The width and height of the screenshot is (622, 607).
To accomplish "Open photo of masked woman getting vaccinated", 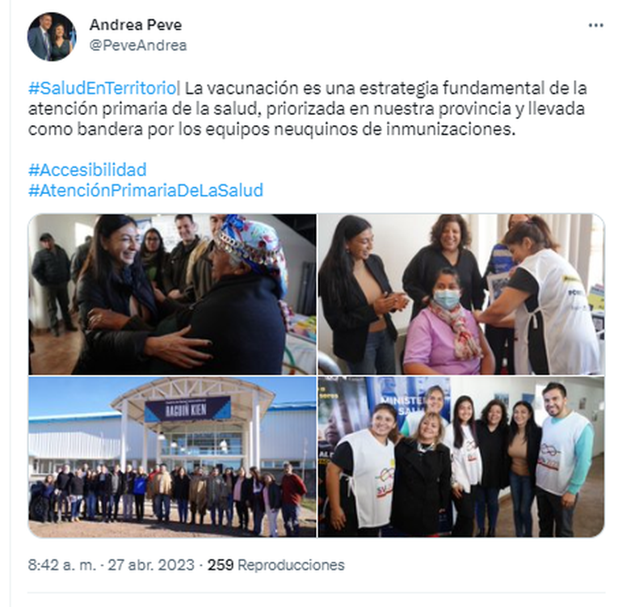I will click(461, 294).
